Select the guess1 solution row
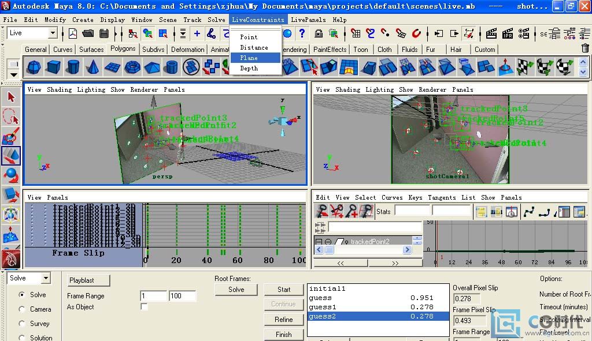This screenshot has height=341, width=592. (378, 307)
